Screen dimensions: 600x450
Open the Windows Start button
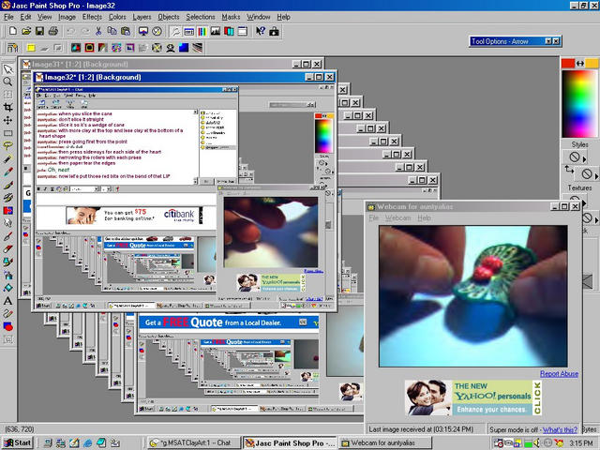click(x=18, y=442)
